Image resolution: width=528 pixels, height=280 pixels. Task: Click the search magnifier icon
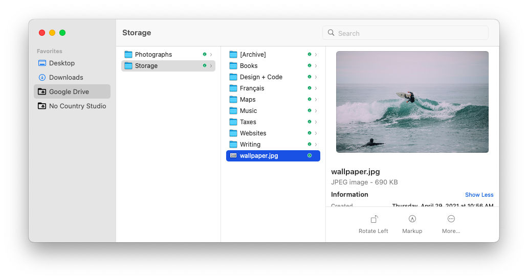331,33
